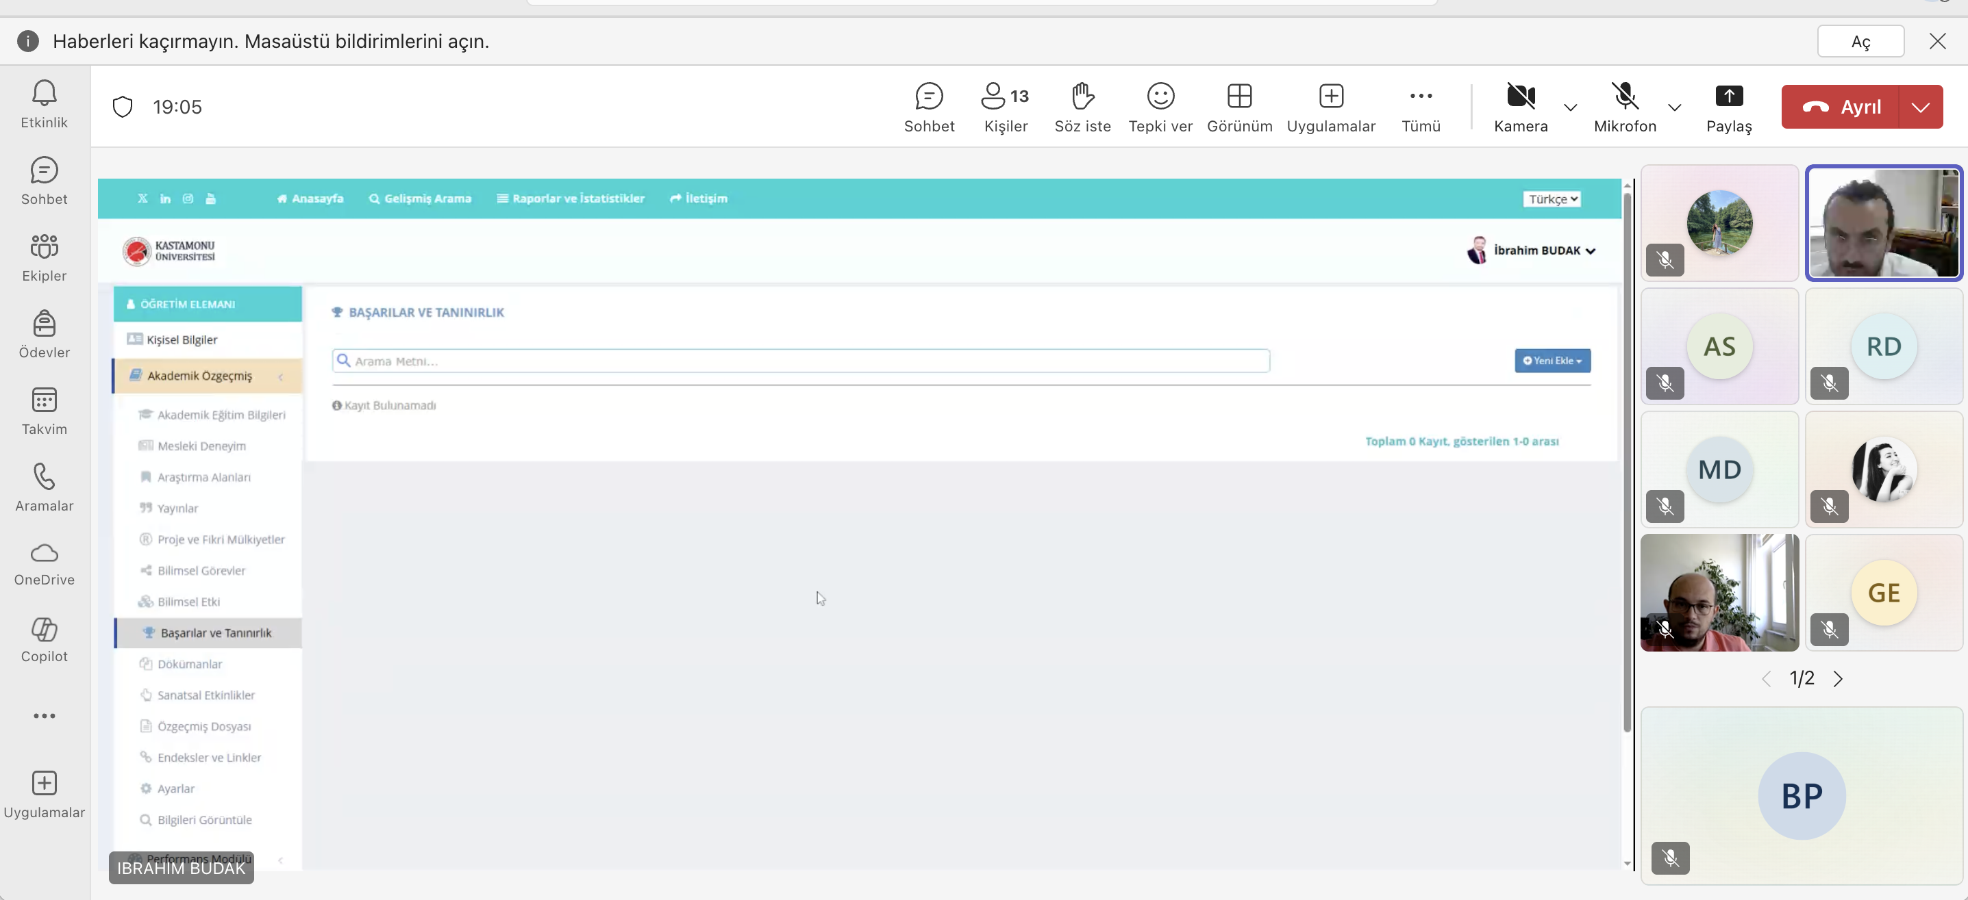
Task: Open the Kamera device options chevron
Action: pyautogui.click(x=1571, y=107)
